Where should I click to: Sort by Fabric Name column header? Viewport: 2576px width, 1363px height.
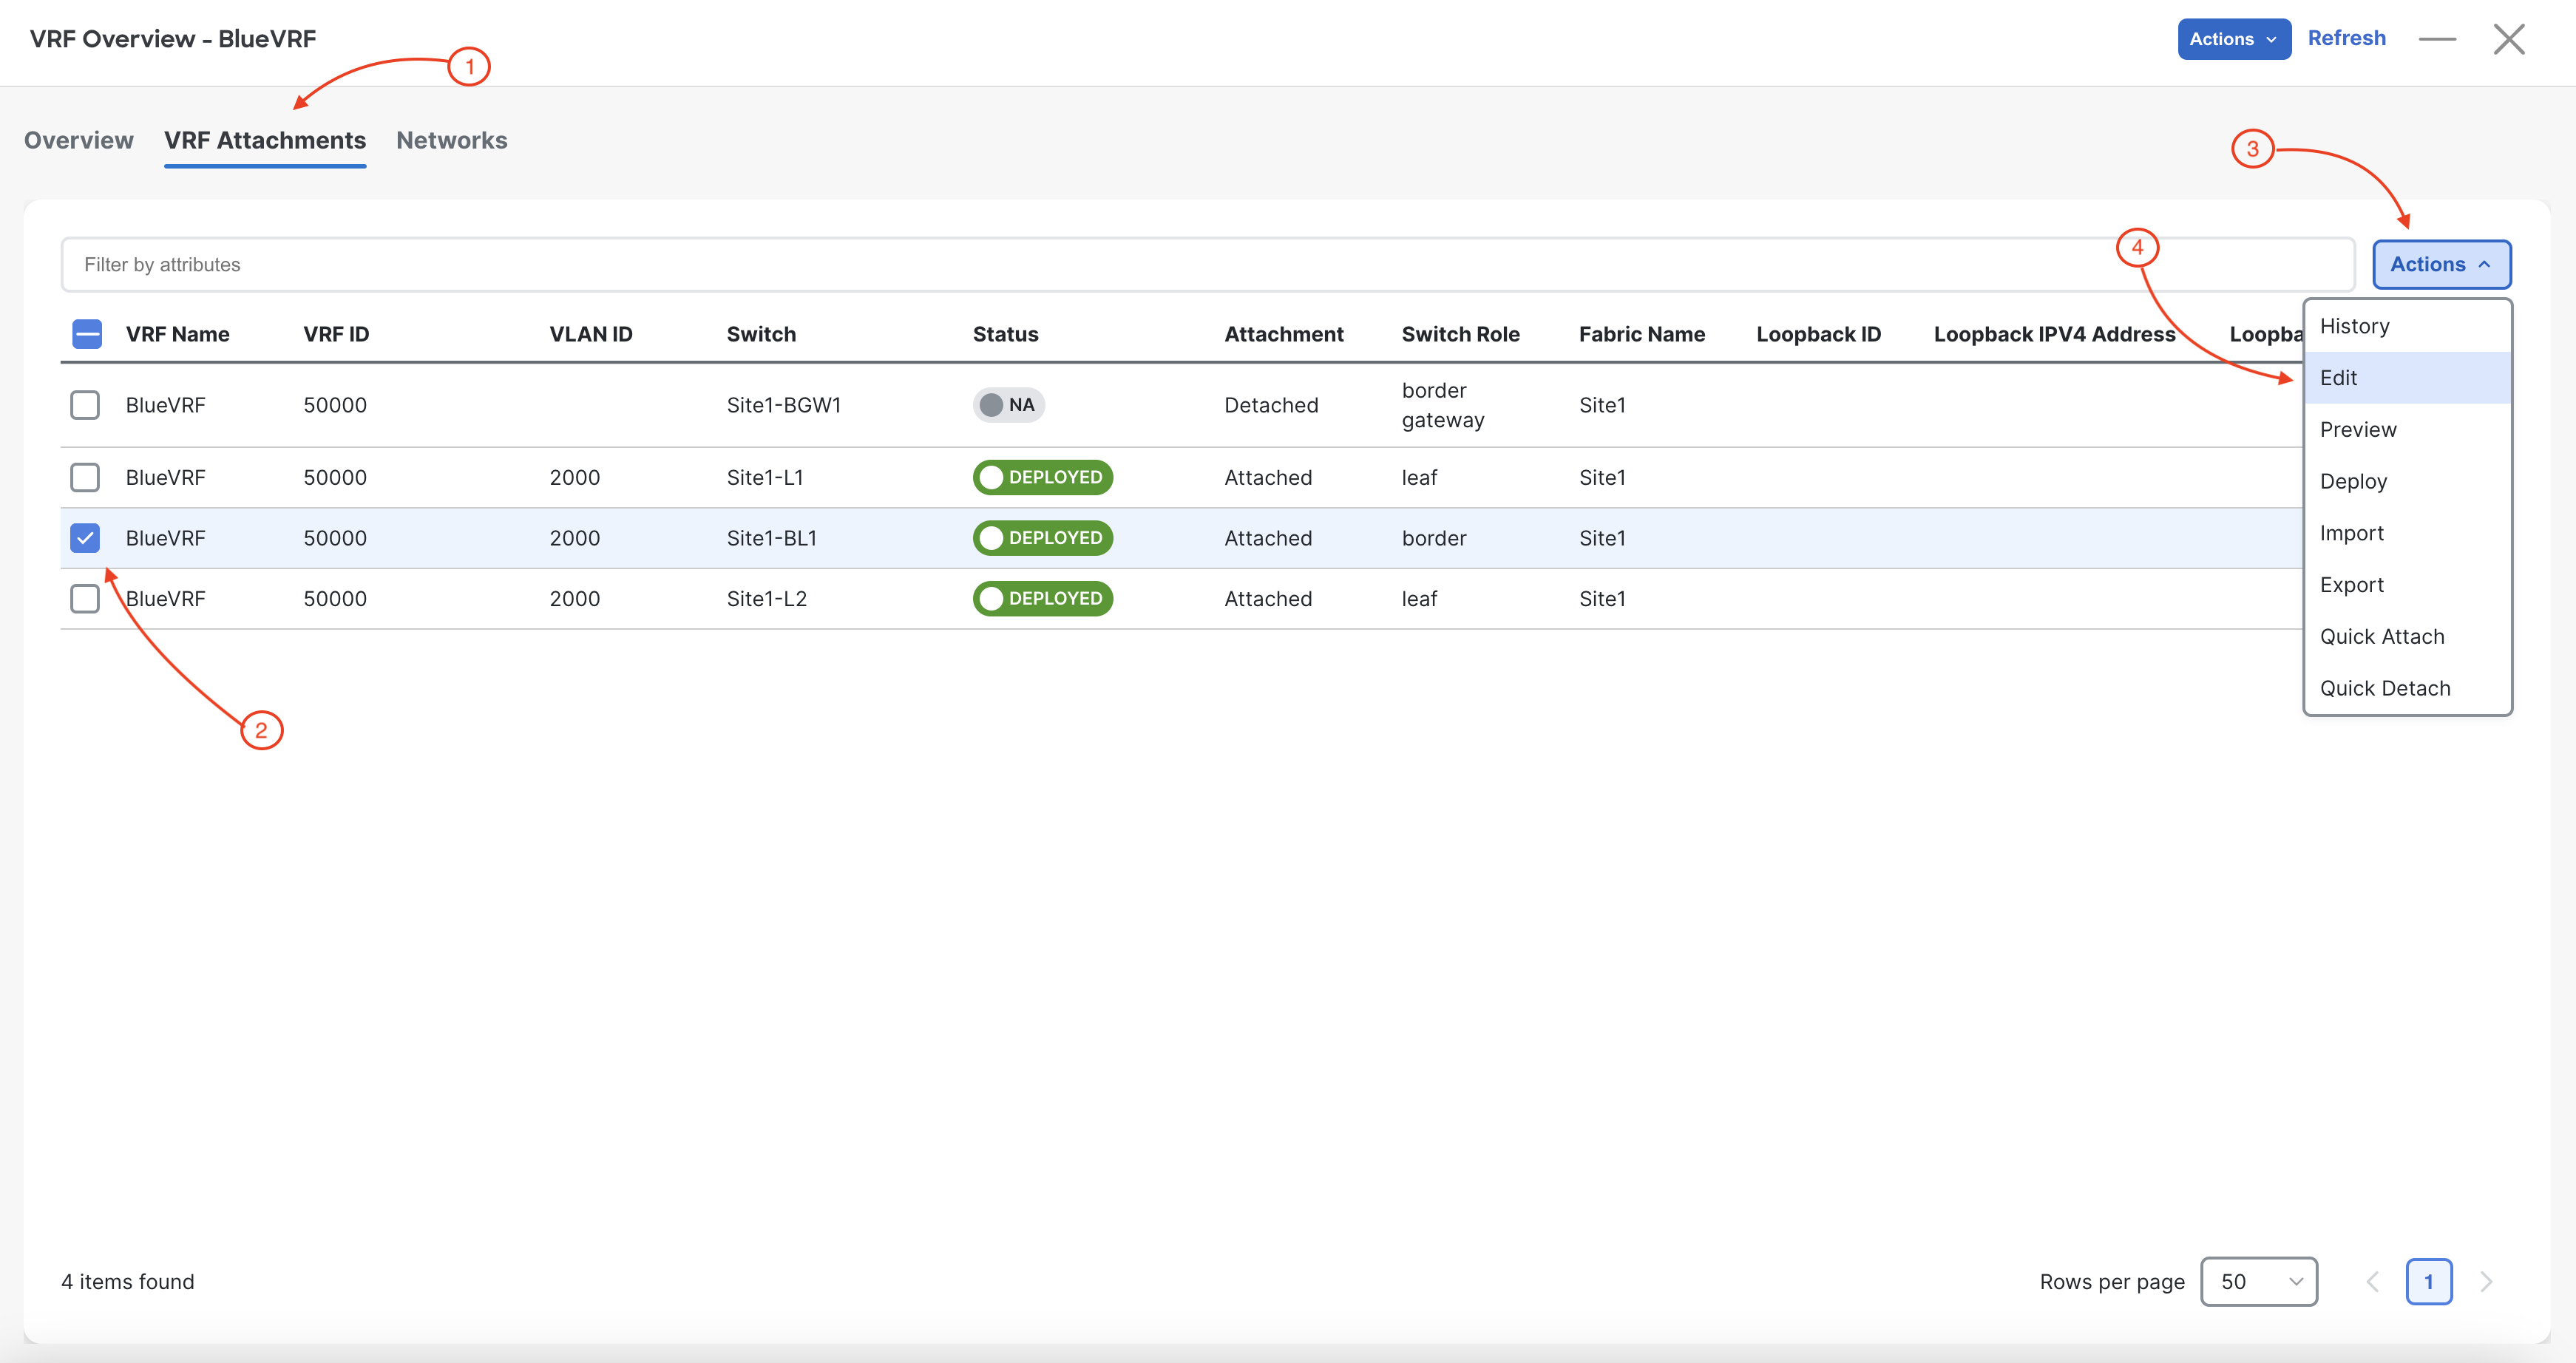[1642, 334]
